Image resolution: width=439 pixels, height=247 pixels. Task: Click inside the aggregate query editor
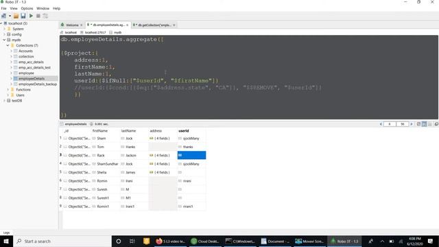[248, 78]
